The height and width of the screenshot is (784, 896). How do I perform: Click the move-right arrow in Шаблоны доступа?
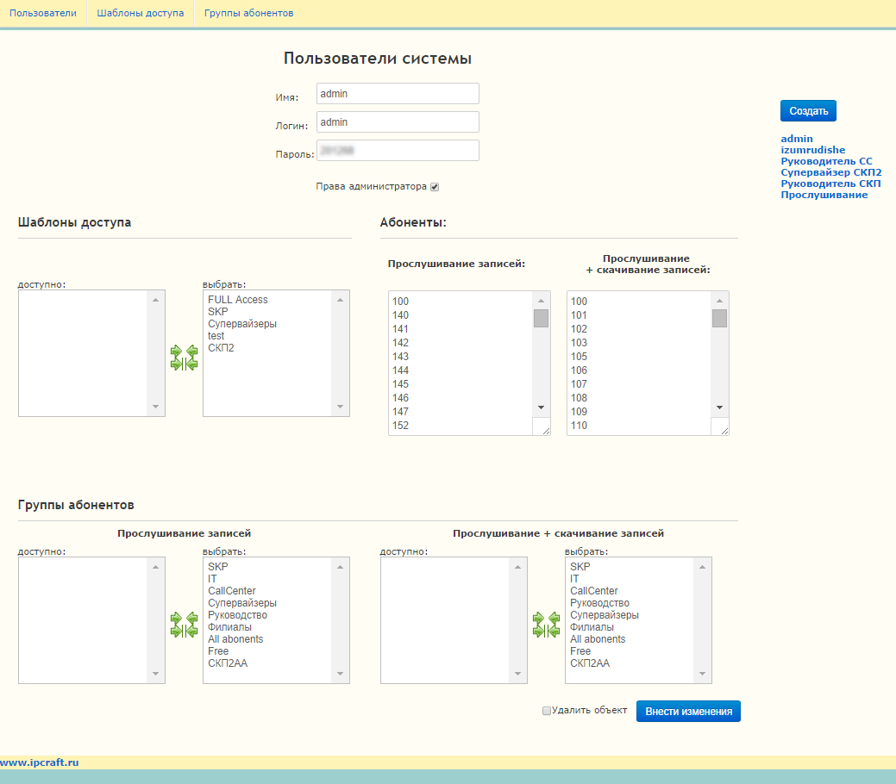coord(176,351)
